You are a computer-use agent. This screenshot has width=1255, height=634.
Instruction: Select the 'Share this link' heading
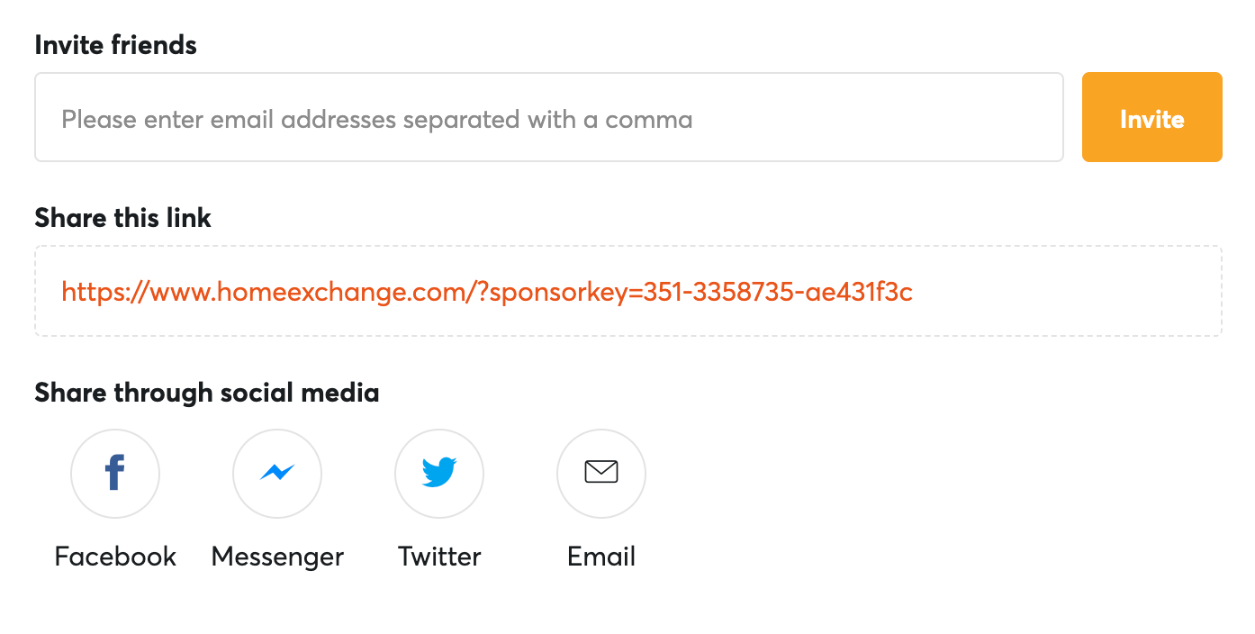pyautogui.click(x=122, y=217)
